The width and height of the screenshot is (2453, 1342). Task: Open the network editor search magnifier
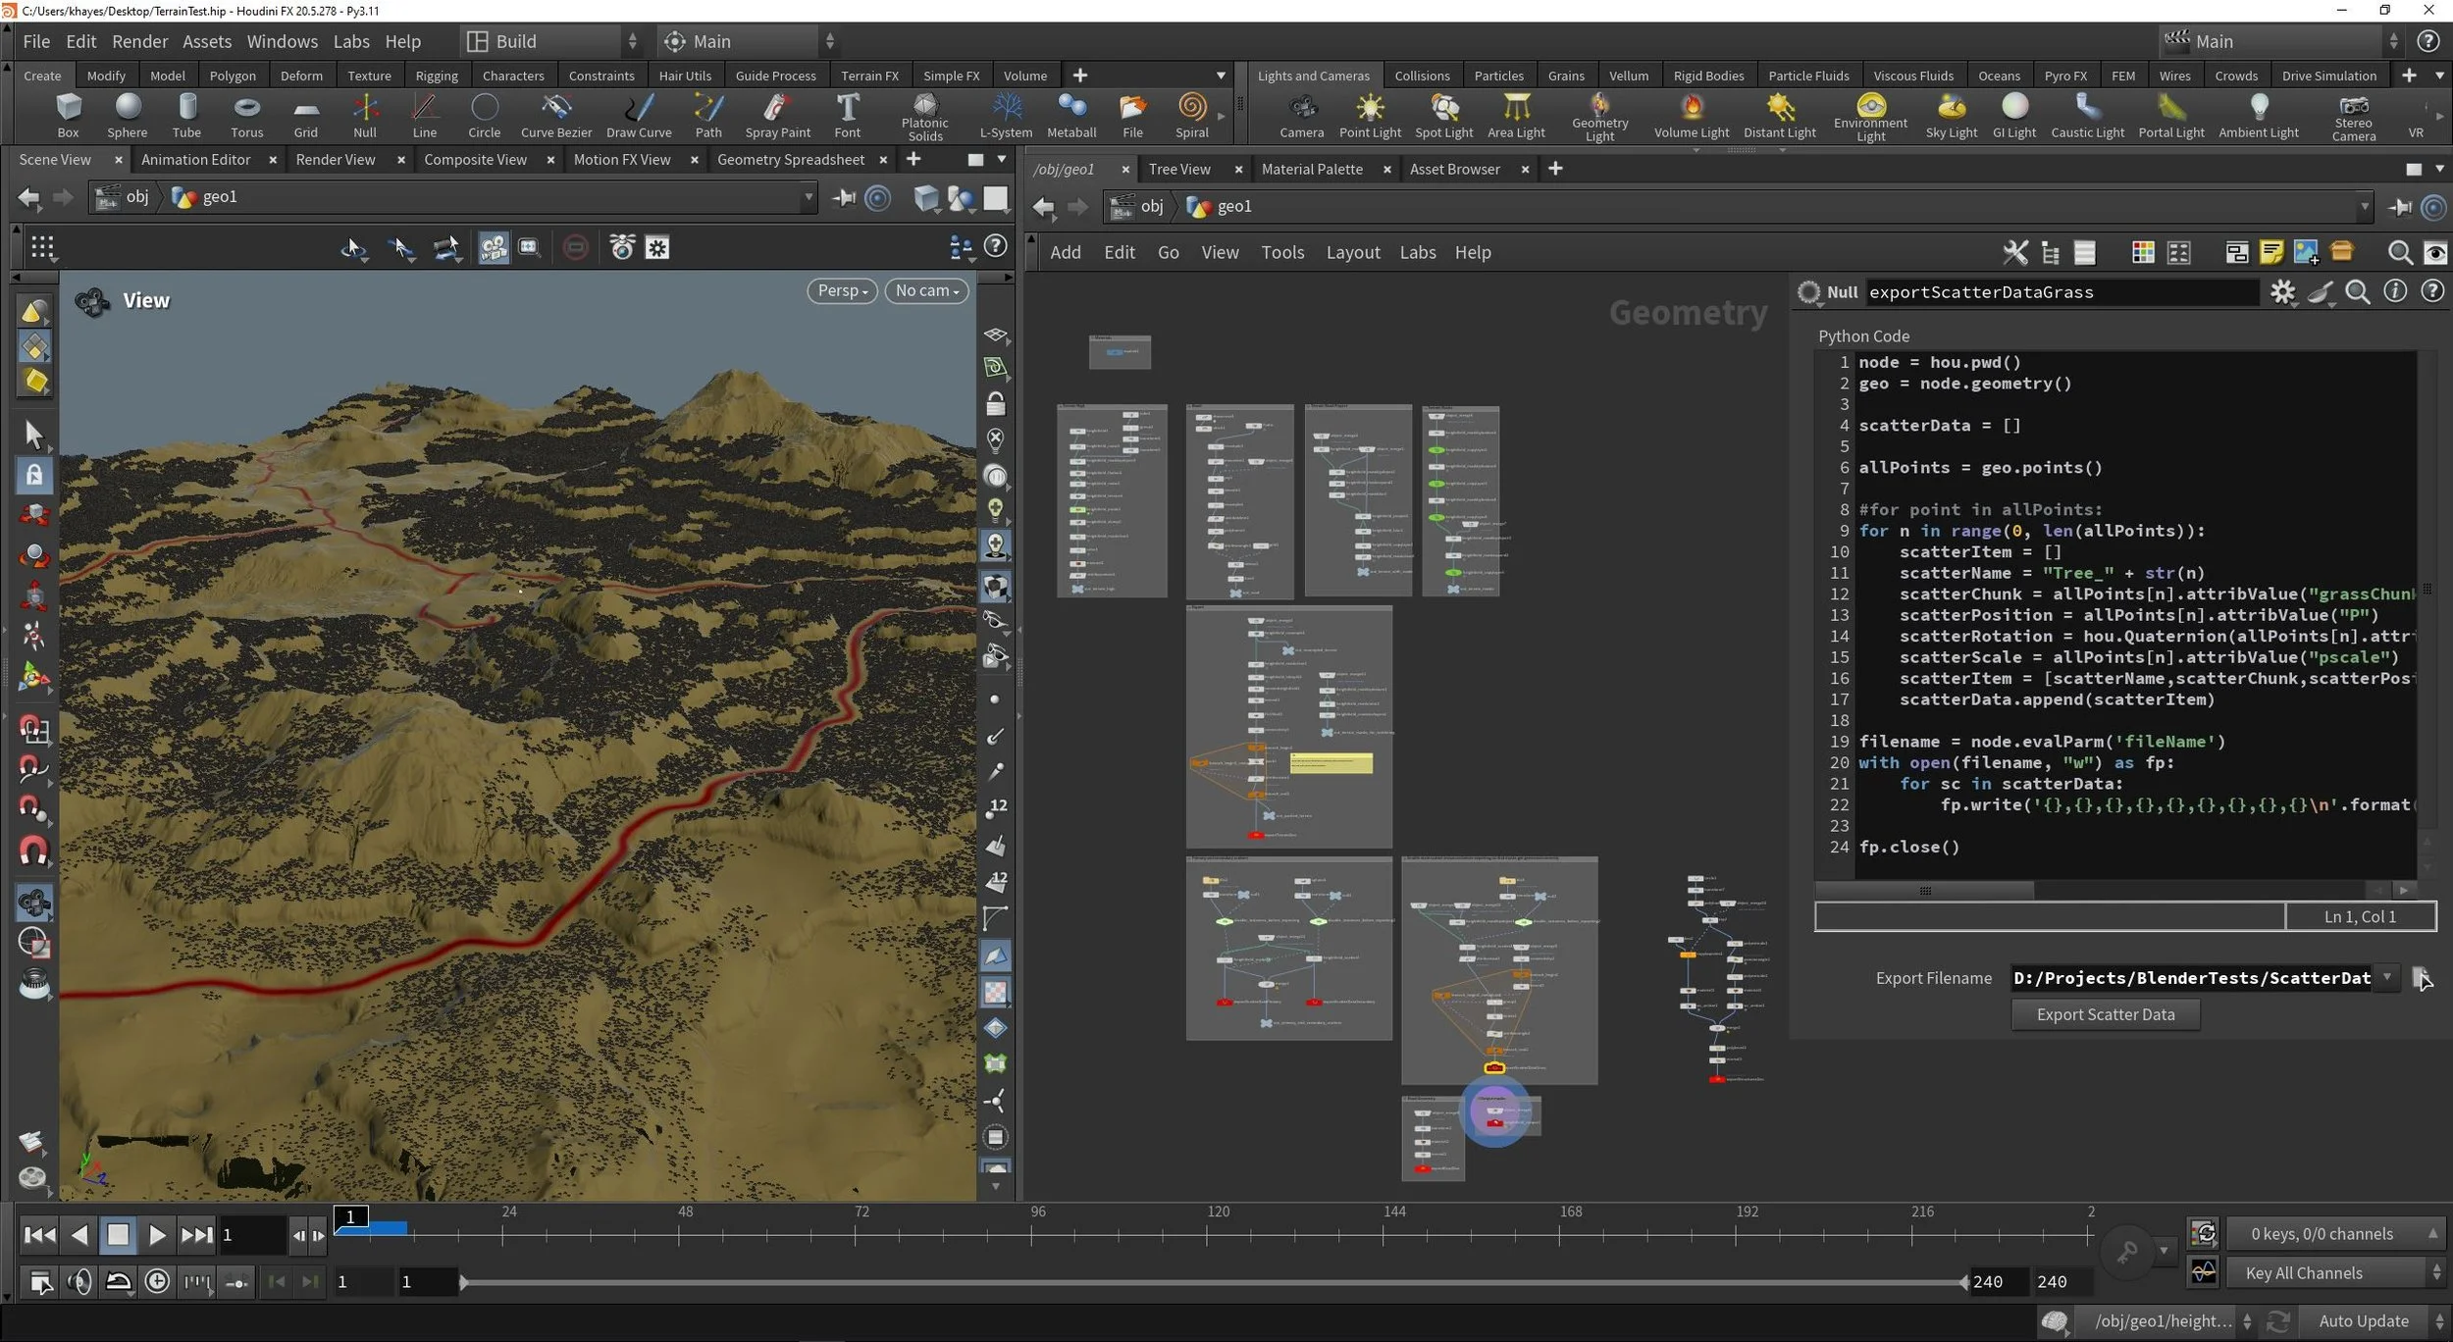pos(2399,253)
